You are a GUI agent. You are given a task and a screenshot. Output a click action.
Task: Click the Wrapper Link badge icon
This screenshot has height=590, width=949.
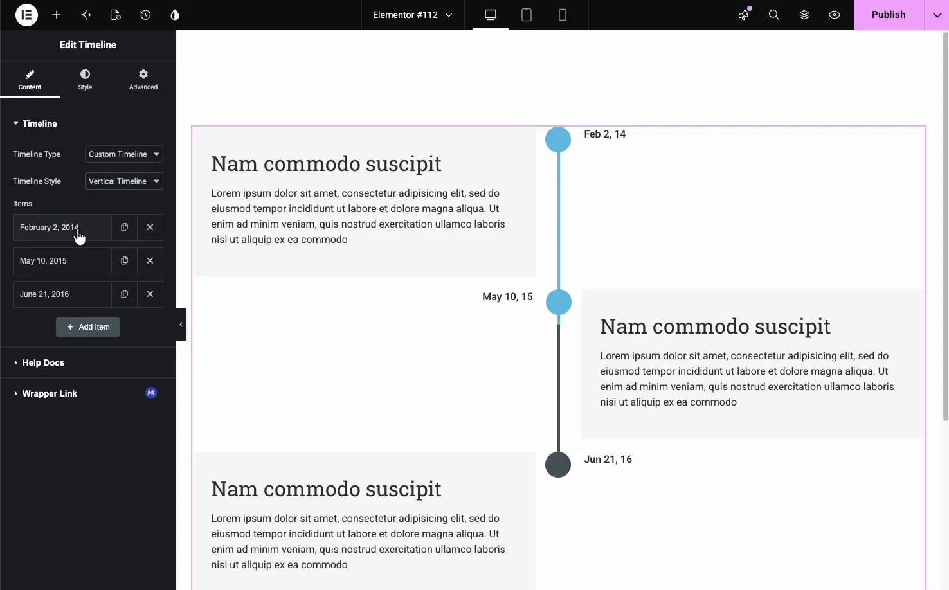pos(151,393)
